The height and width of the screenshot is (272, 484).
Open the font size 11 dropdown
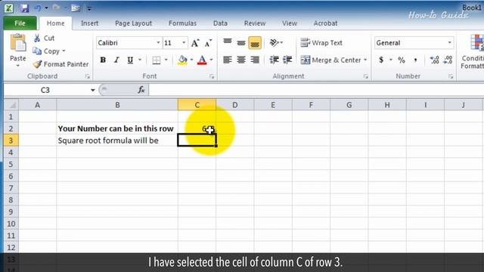[x=184, y=43]
